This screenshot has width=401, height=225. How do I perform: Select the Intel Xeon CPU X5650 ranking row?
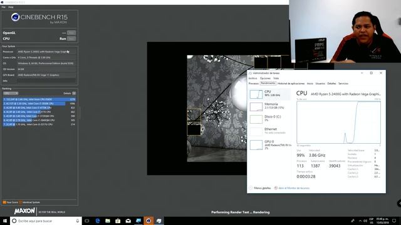tap(39, 99)
